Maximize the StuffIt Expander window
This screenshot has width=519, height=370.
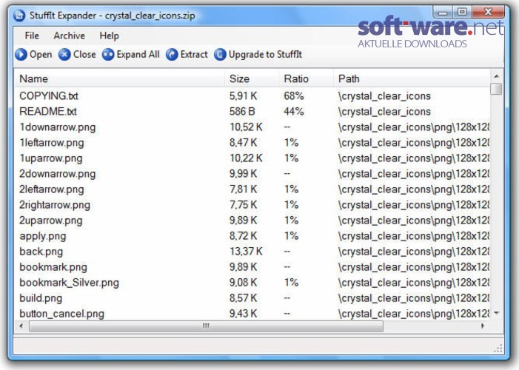coord(462,13)
